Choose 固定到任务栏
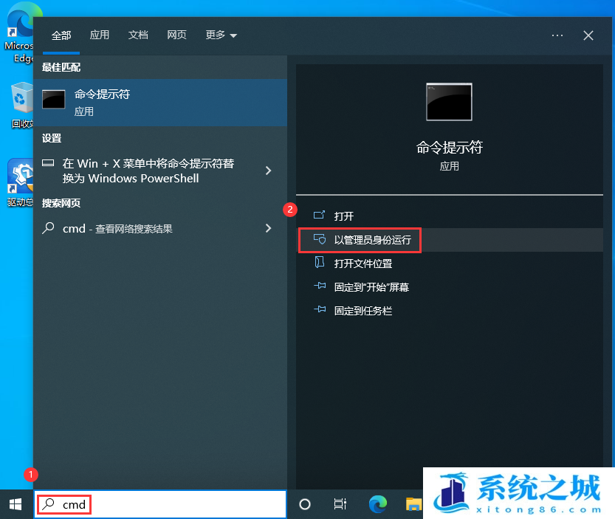 tap(450, 310)
